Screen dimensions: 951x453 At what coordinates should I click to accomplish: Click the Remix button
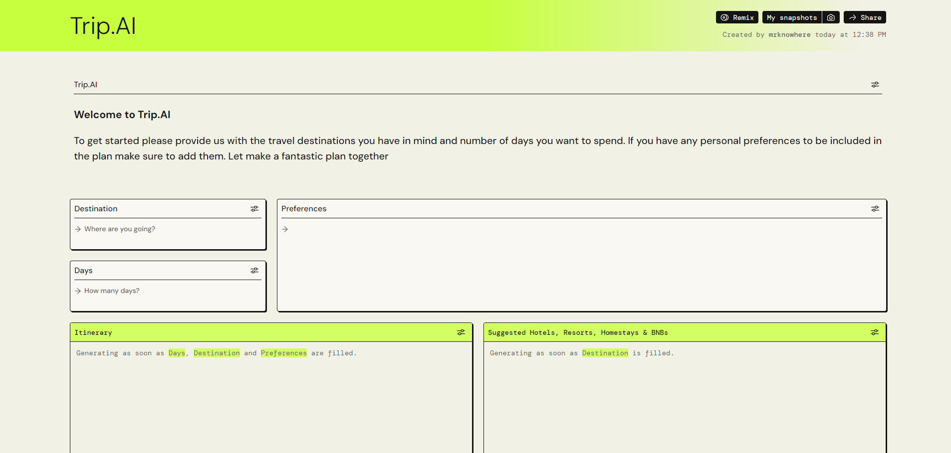click(x=737, y=17)
